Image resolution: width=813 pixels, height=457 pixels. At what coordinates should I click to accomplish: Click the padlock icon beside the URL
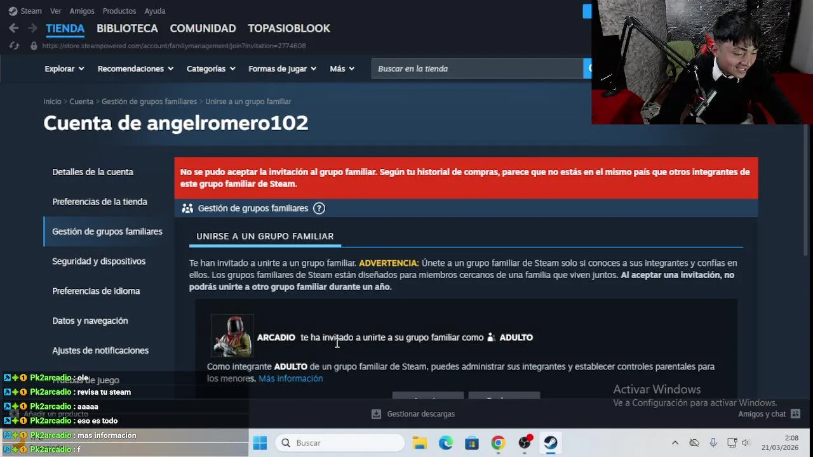click(34, 46)
